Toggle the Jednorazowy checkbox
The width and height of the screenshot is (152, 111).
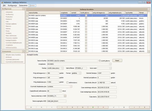(x=67, y=83)
